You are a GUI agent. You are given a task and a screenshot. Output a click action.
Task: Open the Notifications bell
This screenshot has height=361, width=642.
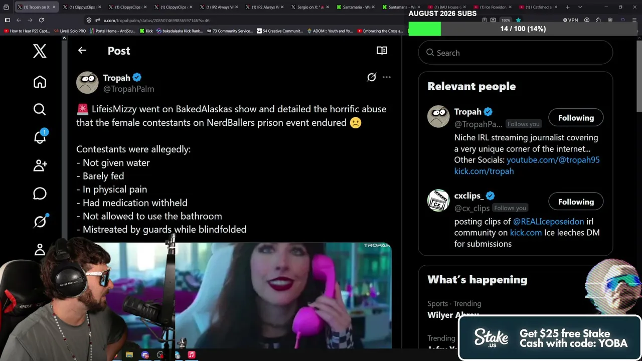coord(40,137)
